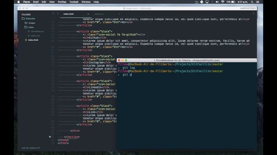277x155 pixels.
Task: Open the Help menu
Action: point(96,2)
